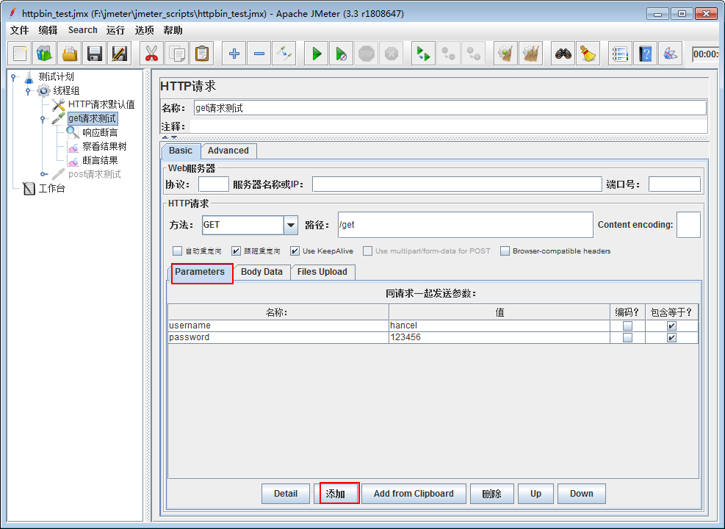725x529 pixels.
Task: Open the Function Helper list icon
Action: tap(621, 54)
